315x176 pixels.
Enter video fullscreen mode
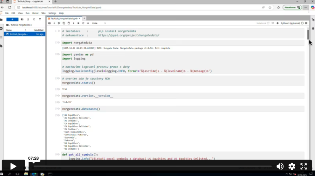point(304,166)
